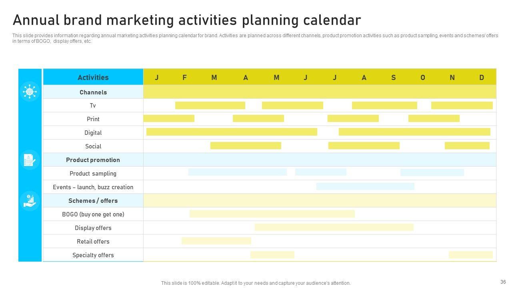Select the S month column header
This screenshot has height=288, width=512.
click(x=393, y=78)
